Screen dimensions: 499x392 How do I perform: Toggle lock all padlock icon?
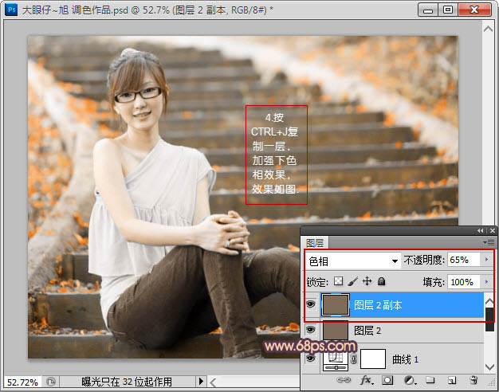pyautogui.click(x=381, y=281)
